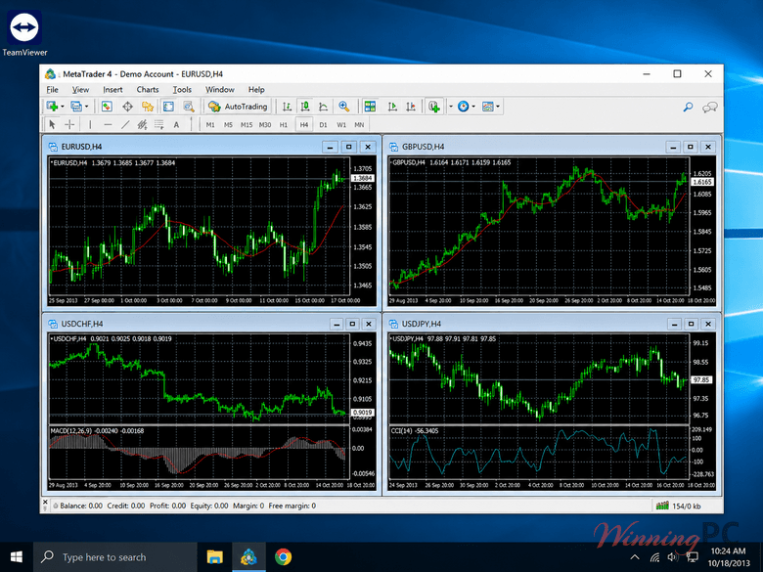This screenshot has width=763, height=572.
Task: Select the Cursor arrow tool
Action: point(52,124)
